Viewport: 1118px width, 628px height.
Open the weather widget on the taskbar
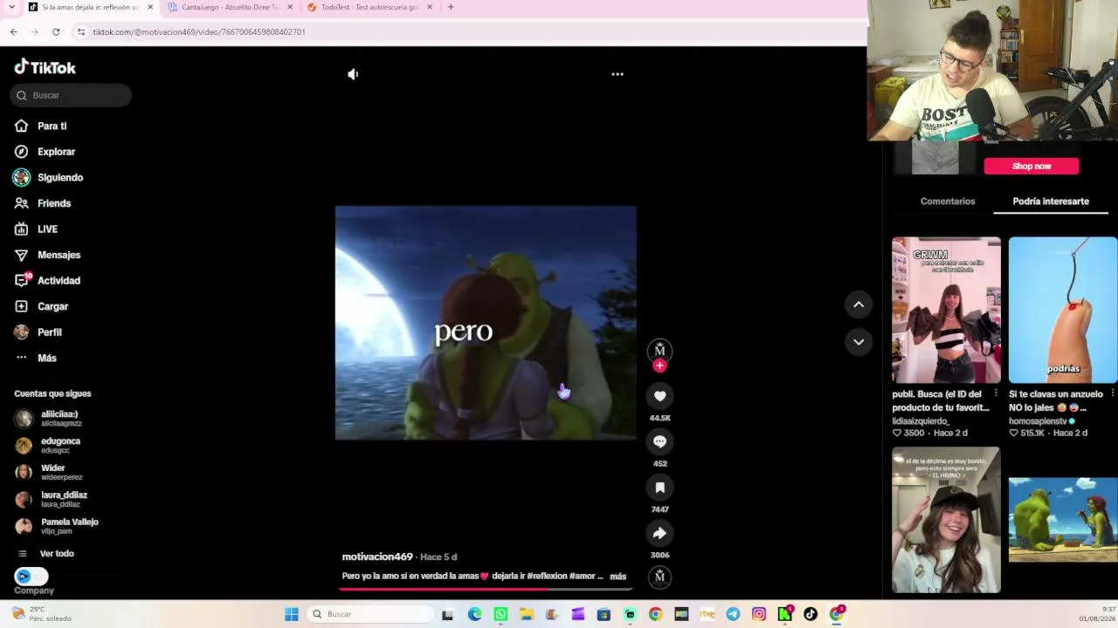tap(40, 614)
